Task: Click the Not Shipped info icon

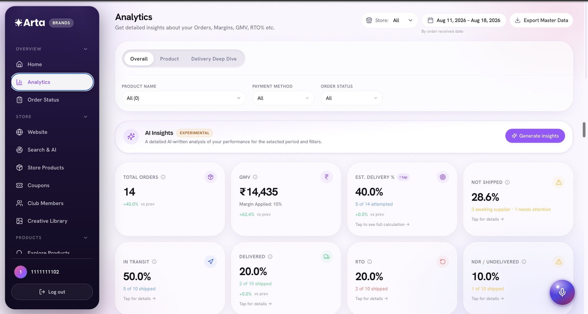Action: pos(507,182)
